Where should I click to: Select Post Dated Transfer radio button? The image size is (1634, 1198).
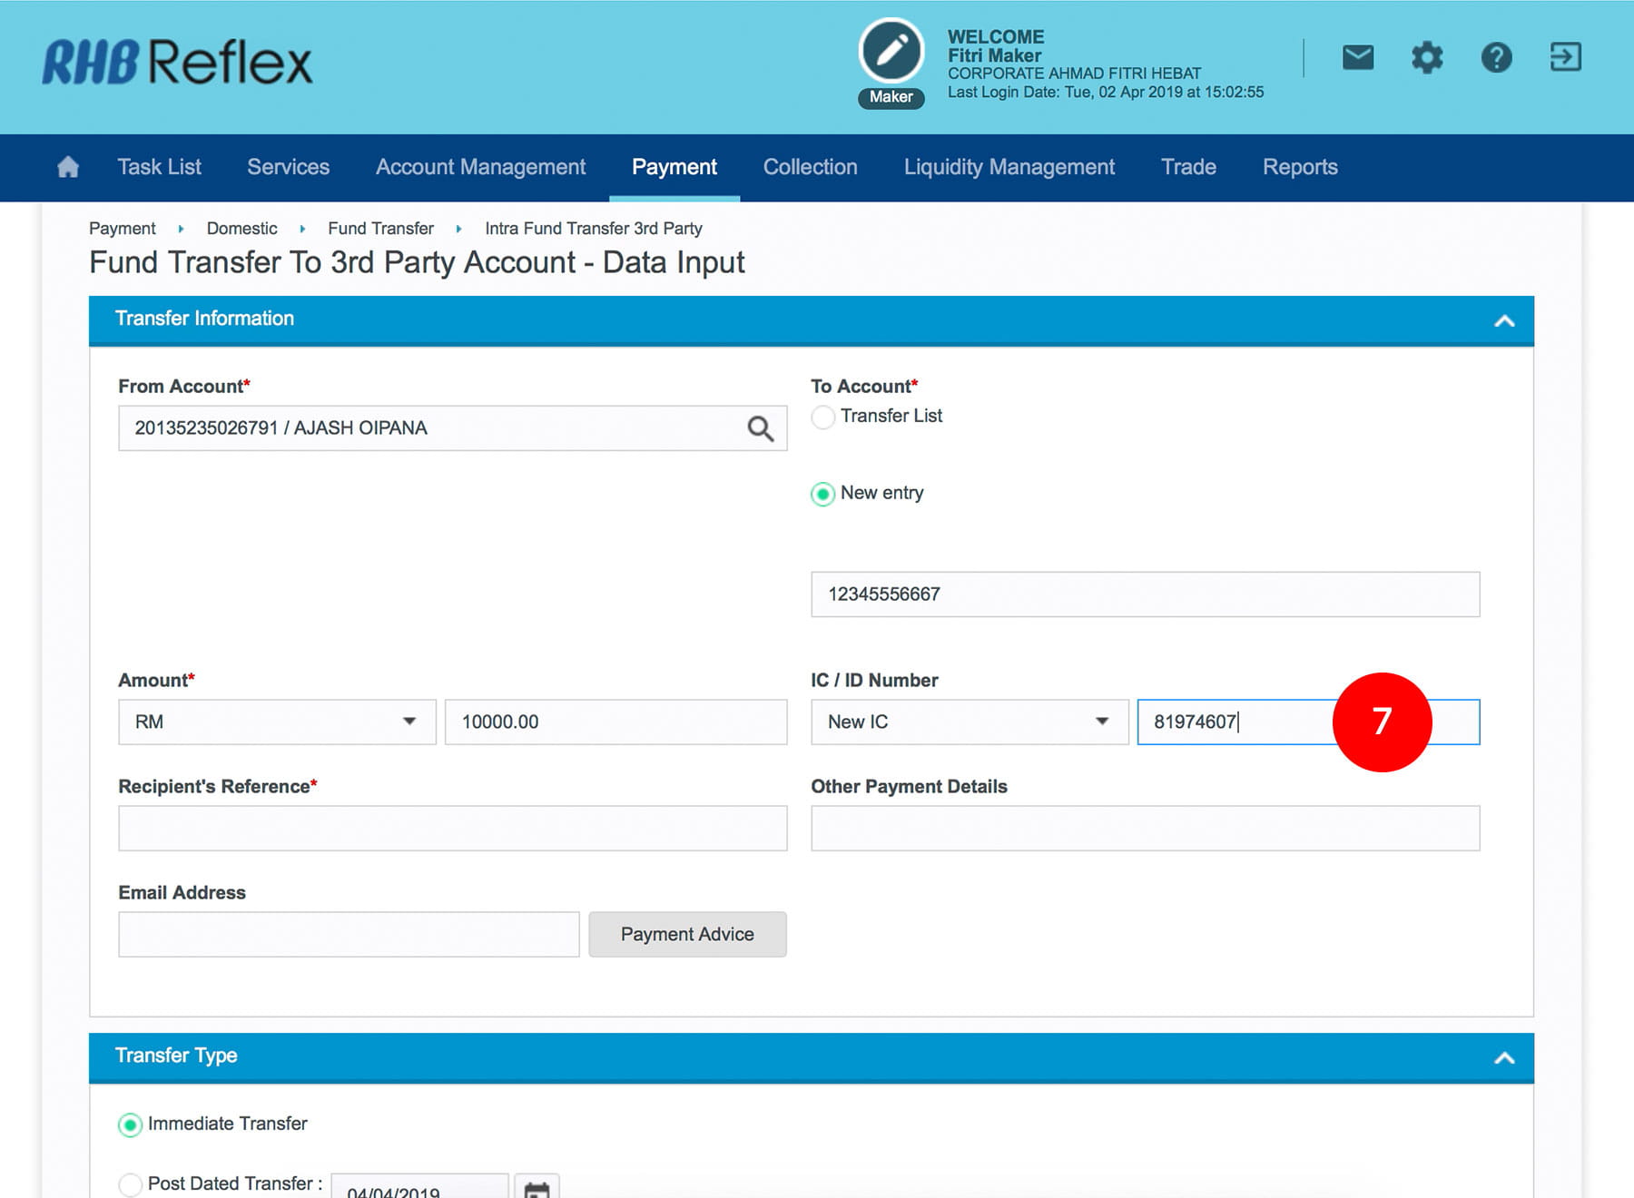pyautogui.click(x=131, y=1183)
